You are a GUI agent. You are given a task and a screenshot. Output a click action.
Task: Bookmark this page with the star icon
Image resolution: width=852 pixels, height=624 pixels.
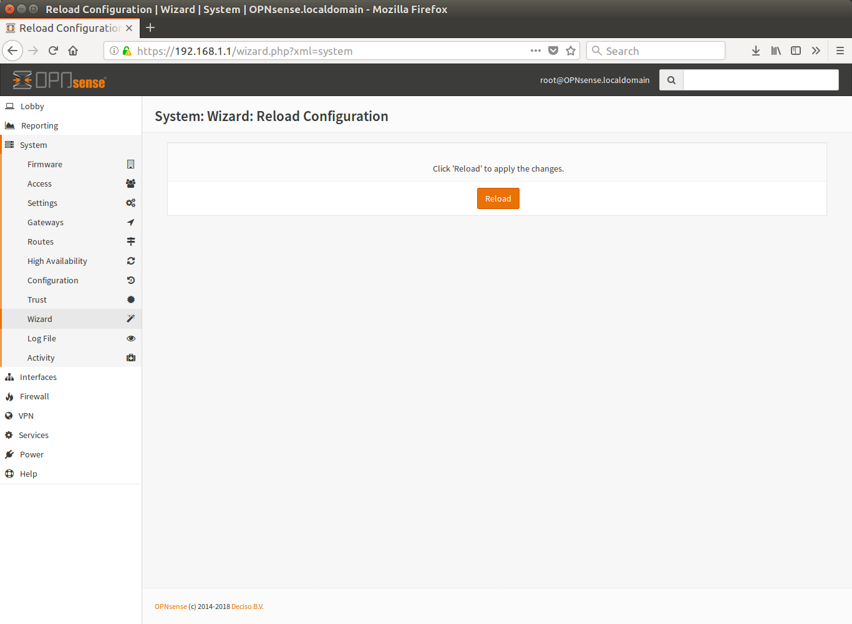[x=571, y=51]
